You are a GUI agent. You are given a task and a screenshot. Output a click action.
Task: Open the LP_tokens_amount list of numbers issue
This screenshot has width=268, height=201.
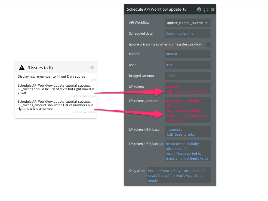tap(56, 106)
